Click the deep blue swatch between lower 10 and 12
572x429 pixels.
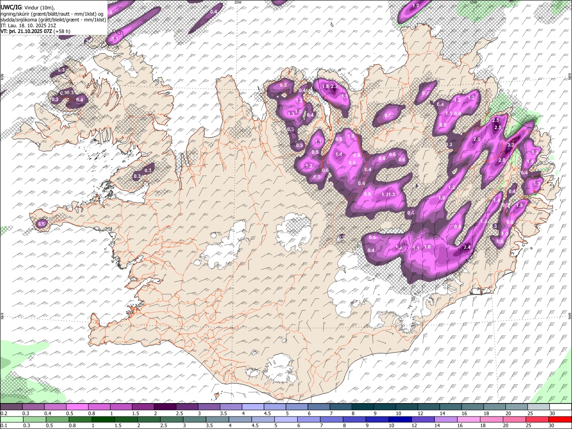400,419
